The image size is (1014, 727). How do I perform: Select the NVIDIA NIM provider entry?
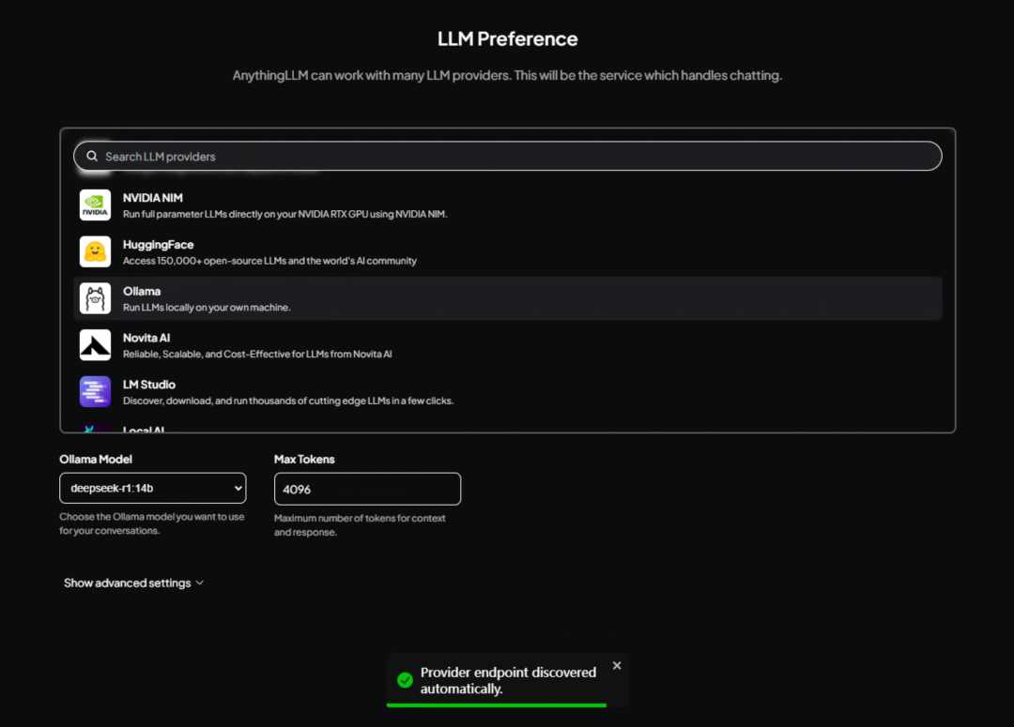[x=508, y=204]
